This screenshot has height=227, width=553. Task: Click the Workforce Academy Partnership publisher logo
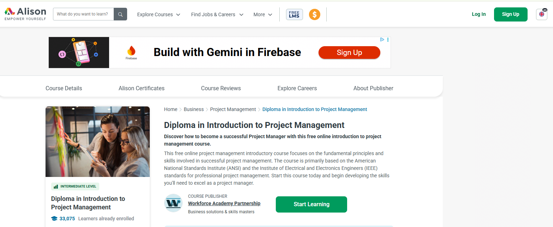173,203
